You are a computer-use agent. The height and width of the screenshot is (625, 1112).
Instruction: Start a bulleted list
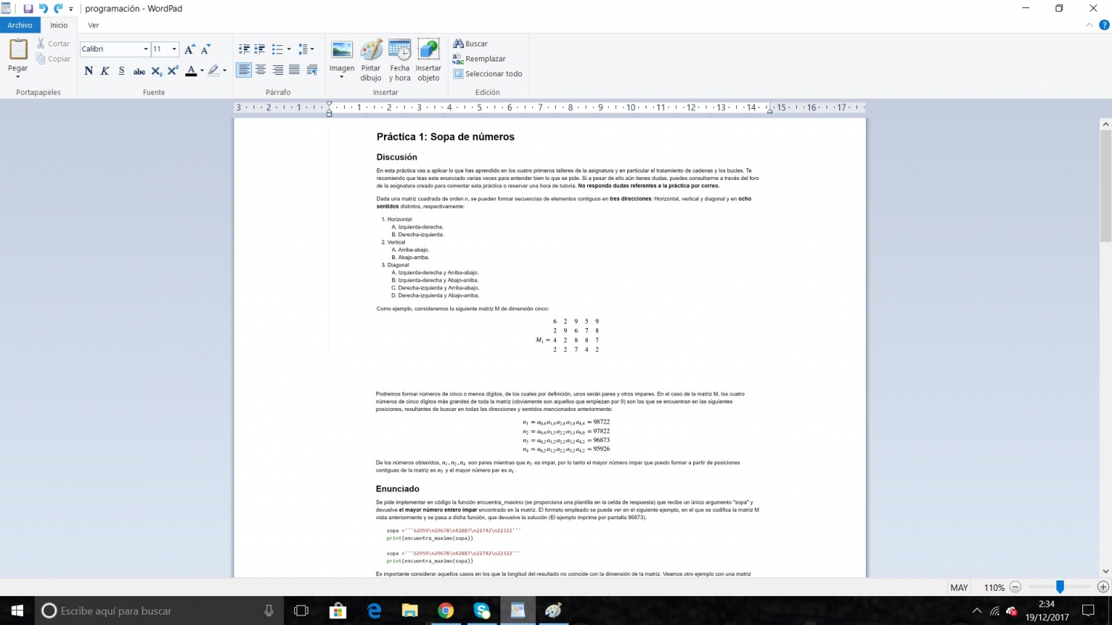[277, 49]
